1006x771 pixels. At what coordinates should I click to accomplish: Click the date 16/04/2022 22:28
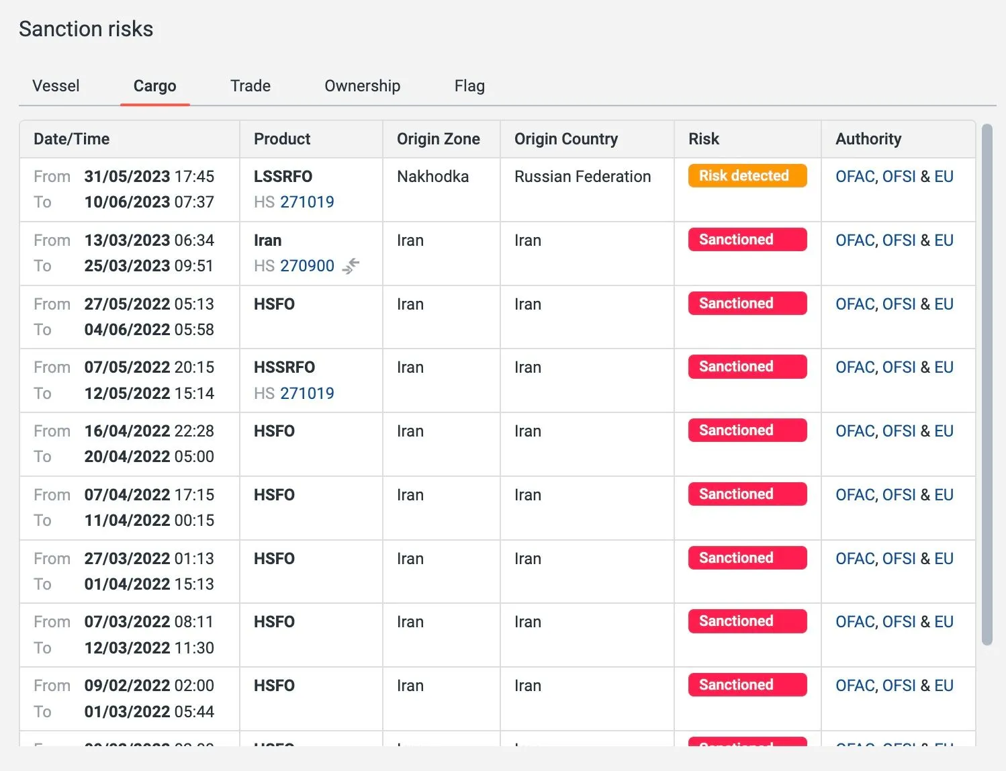point(149,431)
